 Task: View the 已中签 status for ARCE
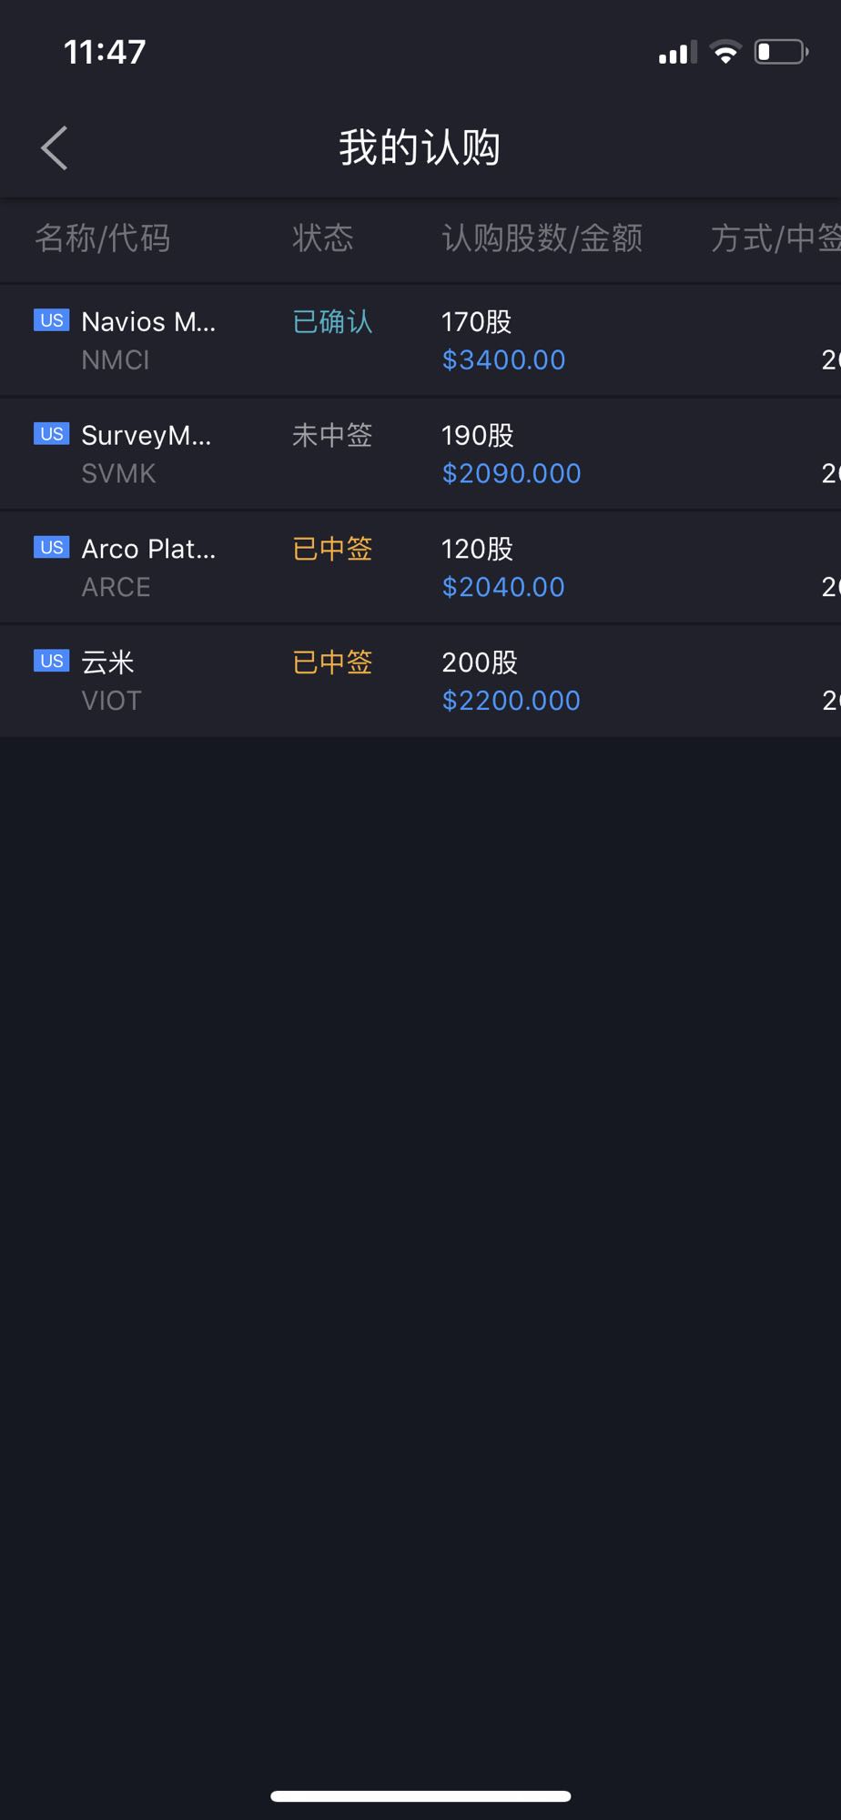click(332, 549)
